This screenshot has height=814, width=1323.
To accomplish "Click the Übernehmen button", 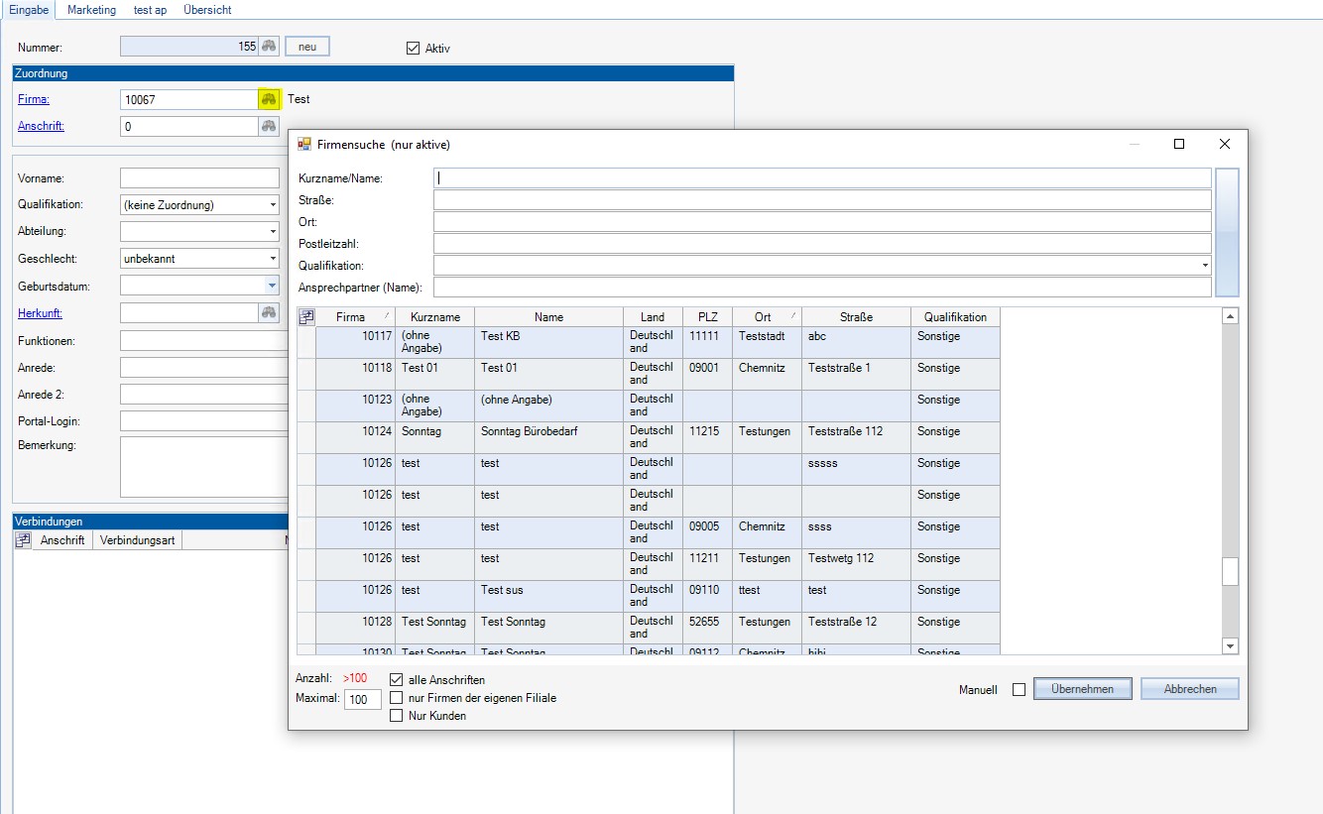I will pos(1082,689).
